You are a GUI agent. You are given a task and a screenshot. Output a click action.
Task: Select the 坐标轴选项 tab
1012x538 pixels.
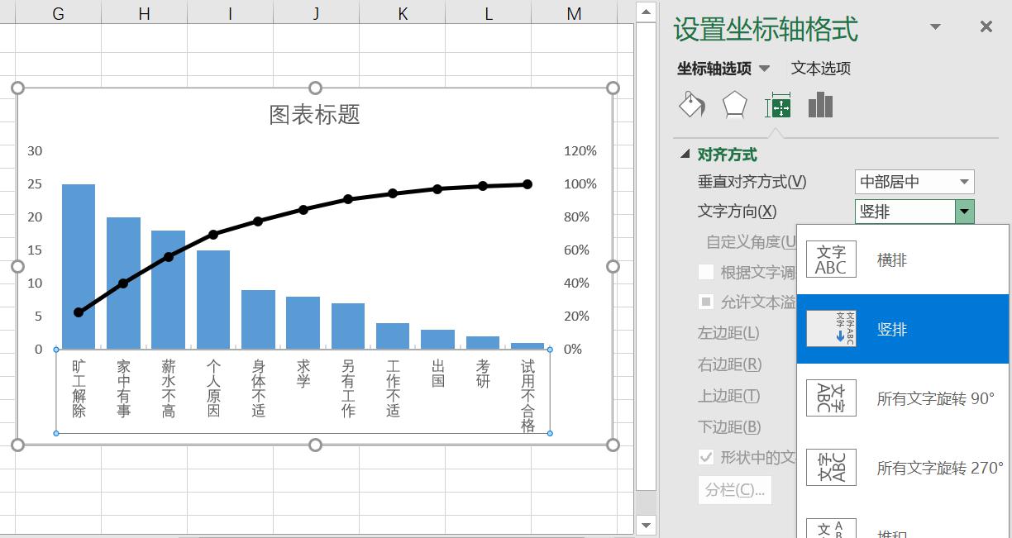click(x=714, y=69)
